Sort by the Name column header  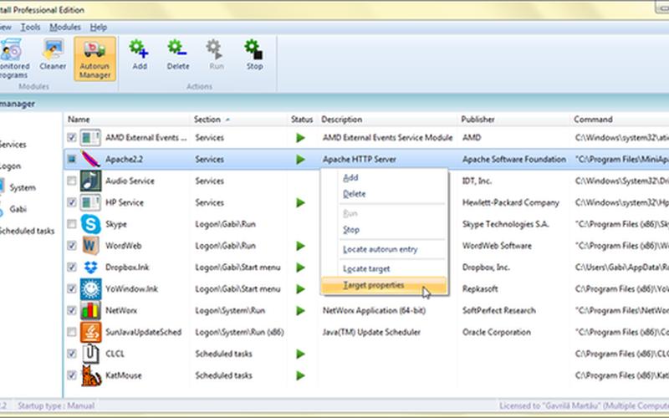tap(127, 120)
